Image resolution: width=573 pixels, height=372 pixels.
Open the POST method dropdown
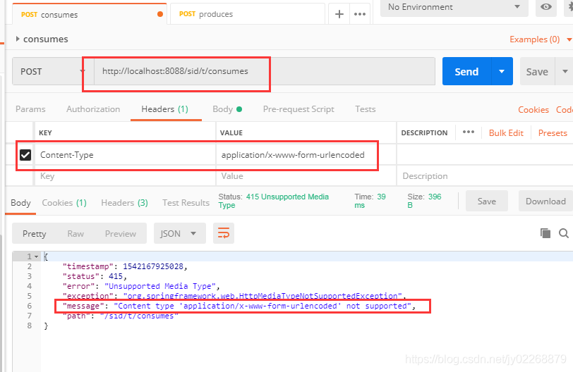[x=49, y=71]
